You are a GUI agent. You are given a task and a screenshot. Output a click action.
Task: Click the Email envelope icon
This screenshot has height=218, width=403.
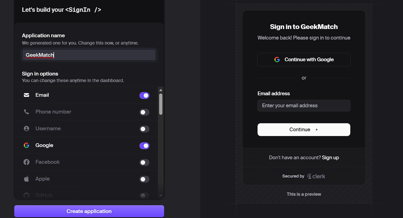[x=26, y=95]
